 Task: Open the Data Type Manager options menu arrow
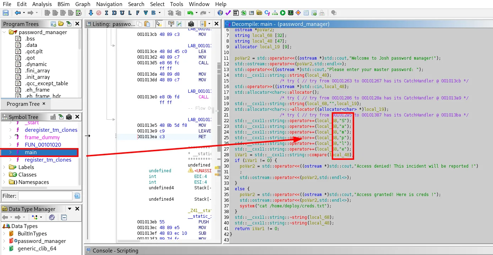point(70,209)
